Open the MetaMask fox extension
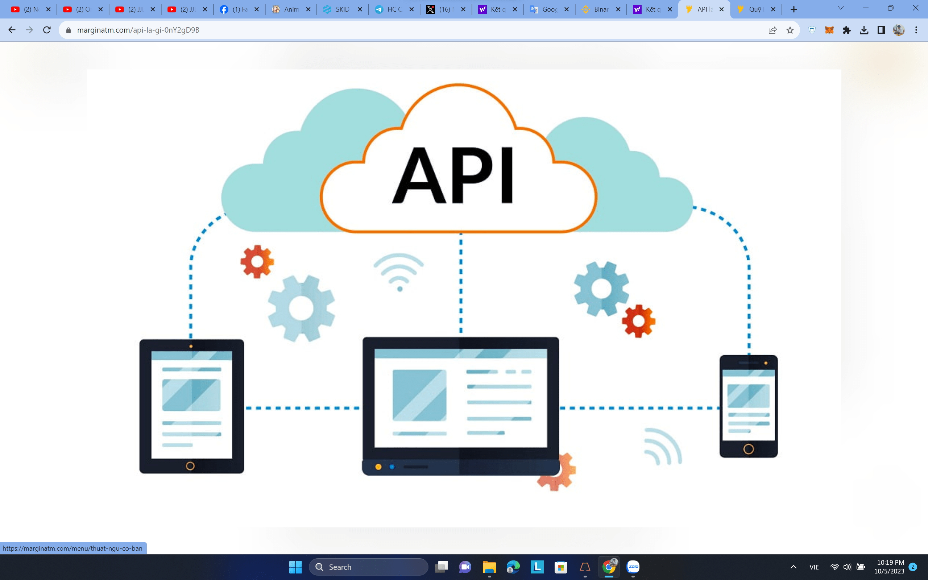Screen dimensions: 928x580 point(829,30)
